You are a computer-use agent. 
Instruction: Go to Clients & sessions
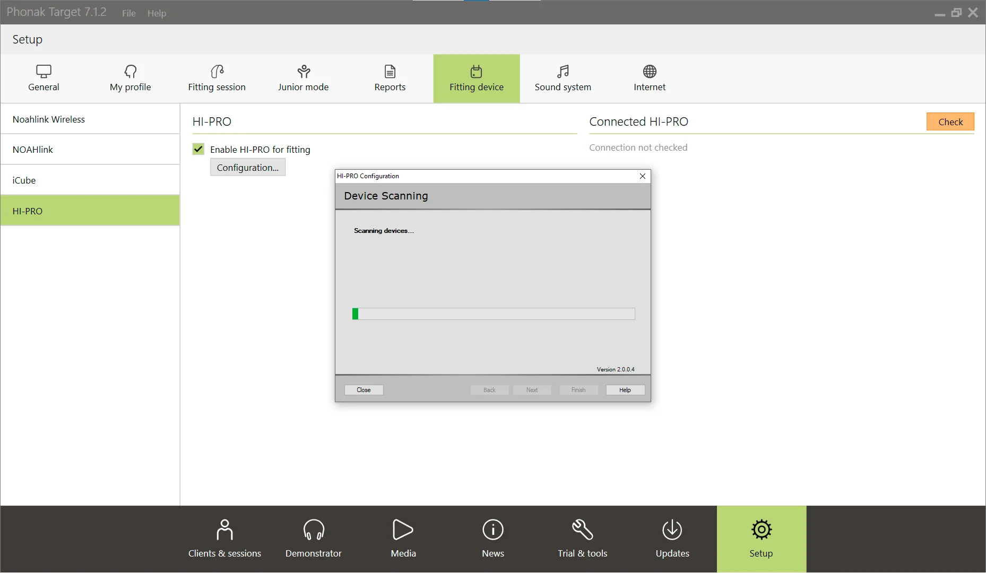[224, 539]
